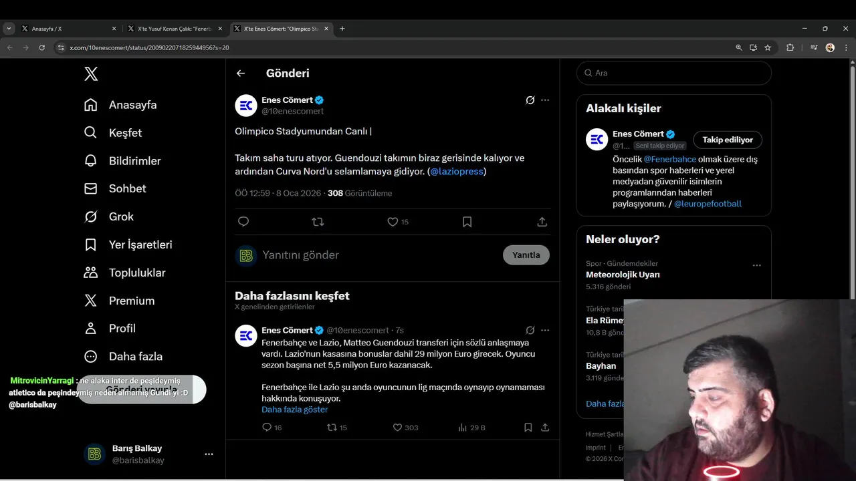Click the Premium X icon

pyautogui.click(x=90, y=301)
